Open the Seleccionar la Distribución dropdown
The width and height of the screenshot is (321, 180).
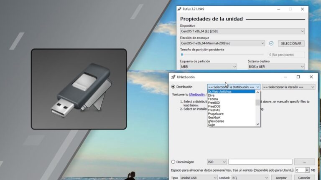pos(234,87)
